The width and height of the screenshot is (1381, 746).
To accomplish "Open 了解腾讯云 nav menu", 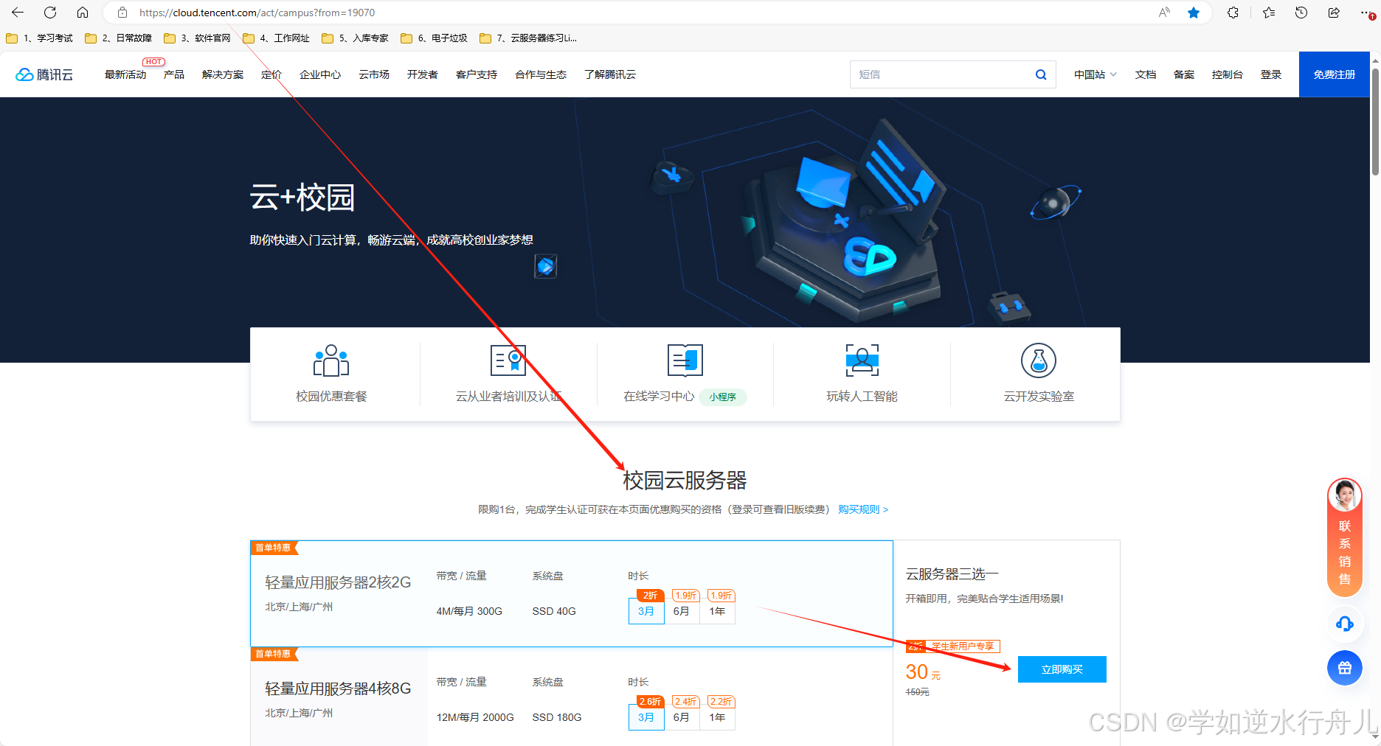I will pos(610,74).
